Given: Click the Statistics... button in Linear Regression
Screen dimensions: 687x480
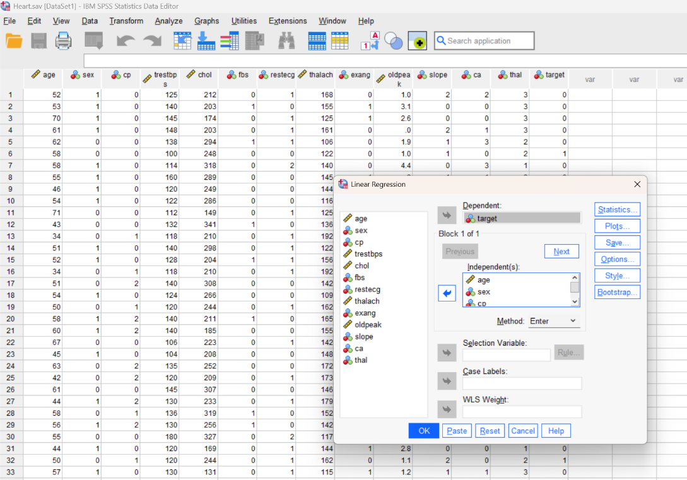Looking at the screenshot, I should pyautogui.click(x=618, y=210).
